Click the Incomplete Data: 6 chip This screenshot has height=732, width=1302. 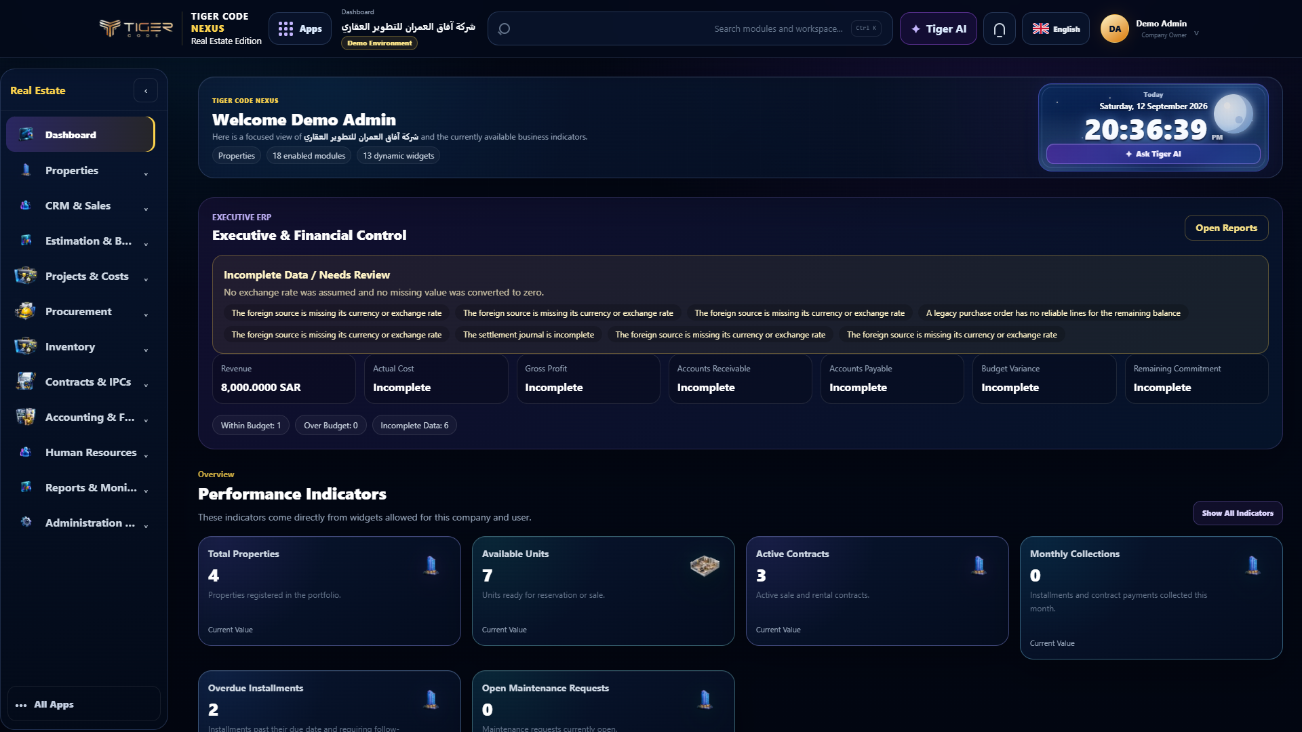pyautogui.click(x=414, y=426)
